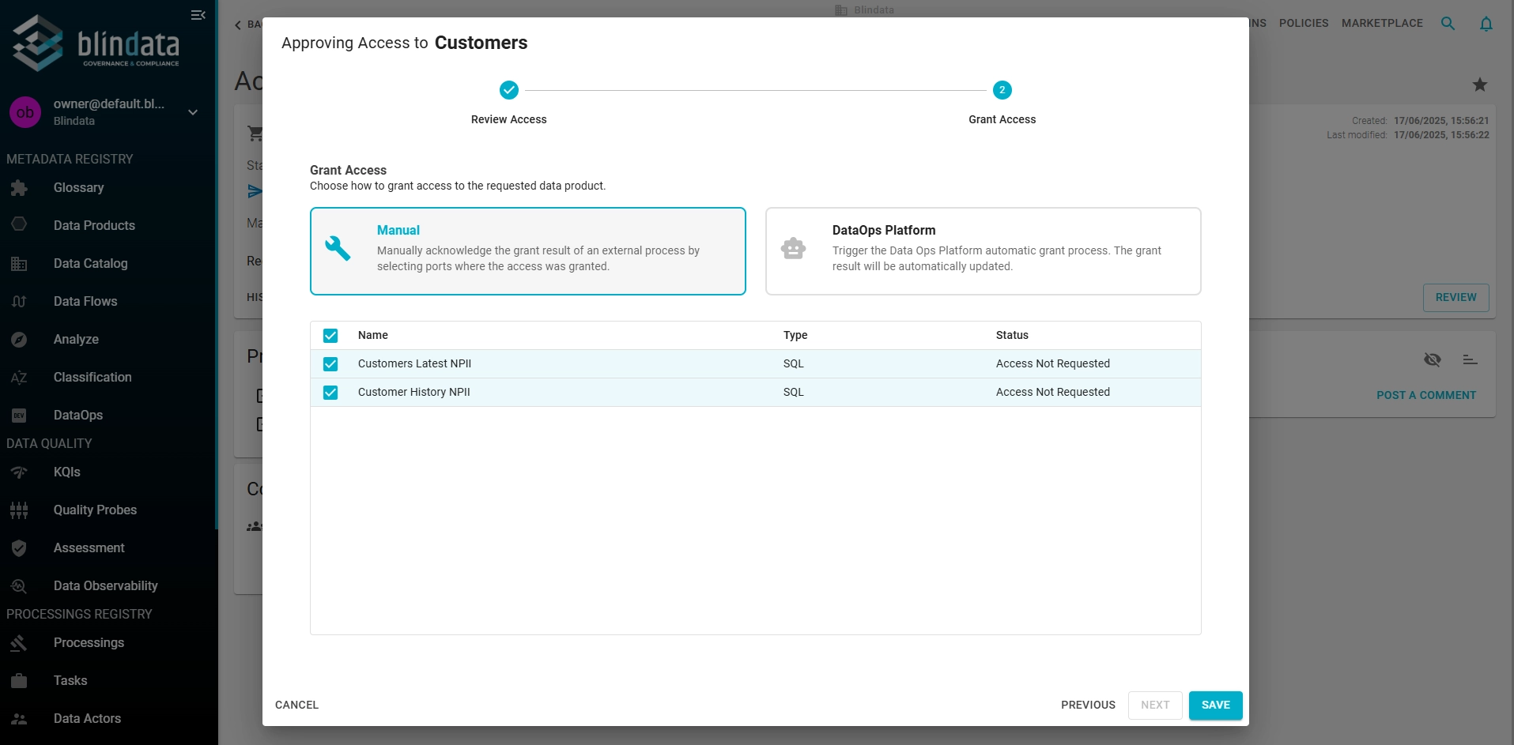Click 'Customers Latest NPII' name cell
Viewport: 1514px width, 745px height.
point(414,364)
